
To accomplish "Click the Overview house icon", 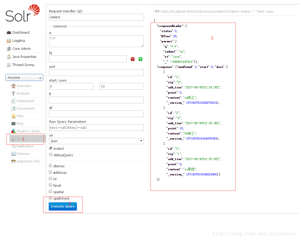I will pyautogui.click(x=13, y=86).
